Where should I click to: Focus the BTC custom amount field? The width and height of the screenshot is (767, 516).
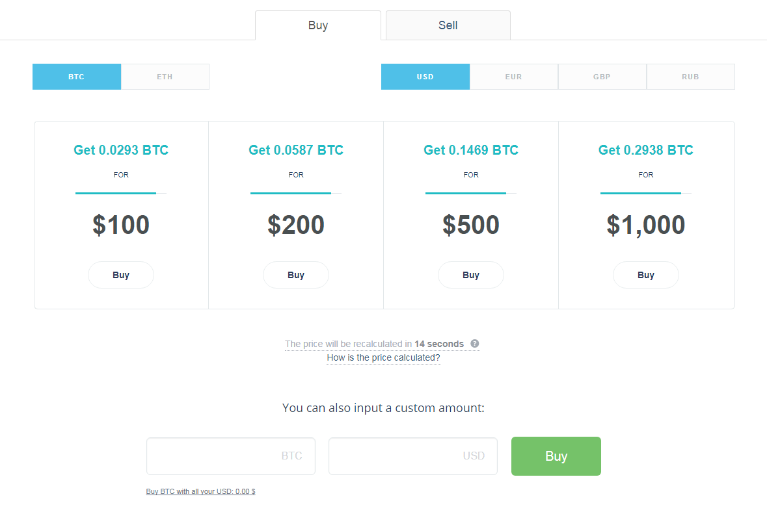[231, 456]
